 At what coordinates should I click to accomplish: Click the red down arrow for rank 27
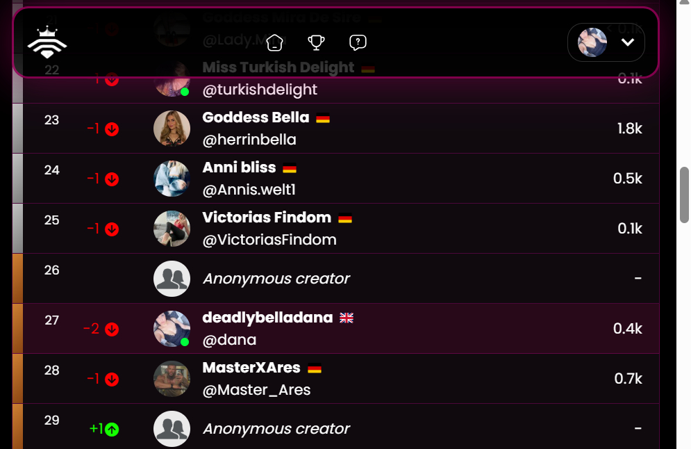(x=112, y=329)
